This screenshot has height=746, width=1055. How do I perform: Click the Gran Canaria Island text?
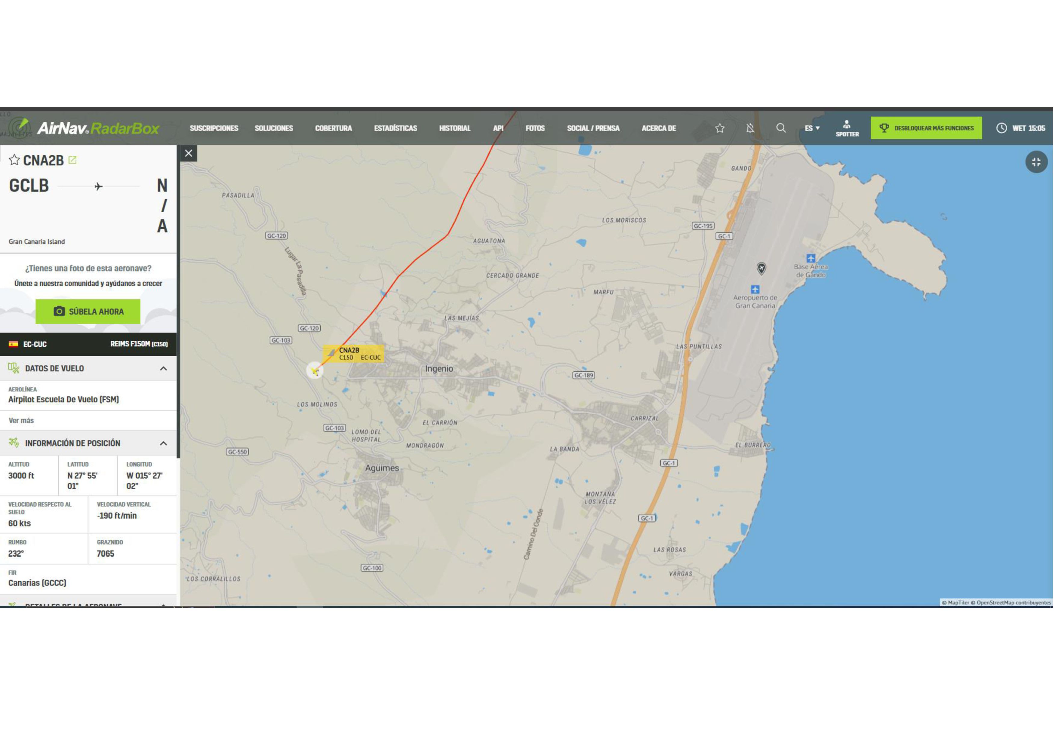point(37,242)
